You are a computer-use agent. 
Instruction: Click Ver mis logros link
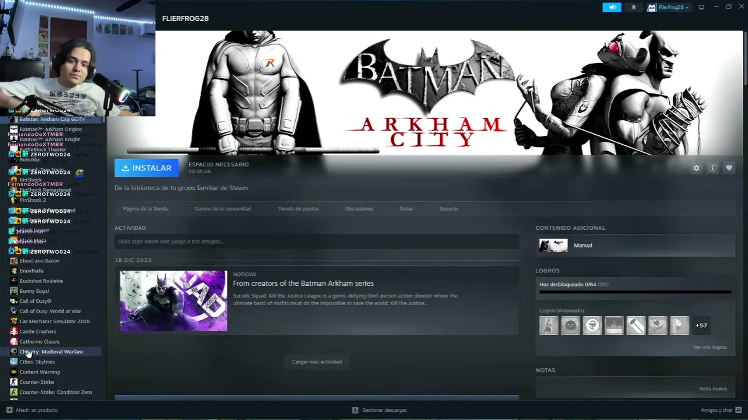click(x=710, y=347)
